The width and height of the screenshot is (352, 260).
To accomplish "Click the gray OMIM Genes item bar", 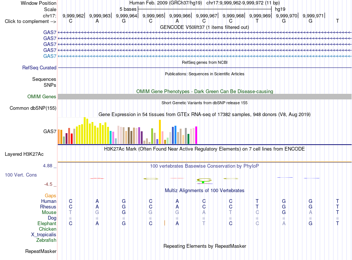I will pos(205,97).
